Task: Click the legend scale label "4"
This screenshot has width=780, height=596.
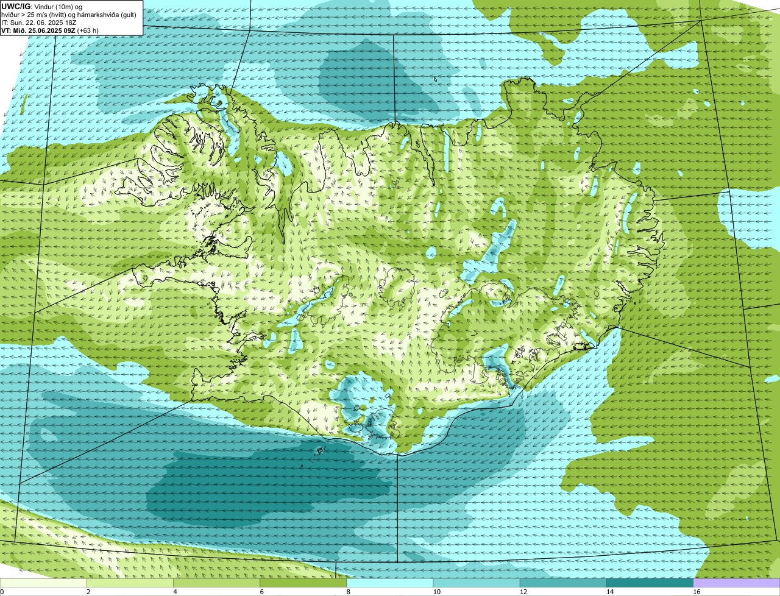Action: click(174, 592)
